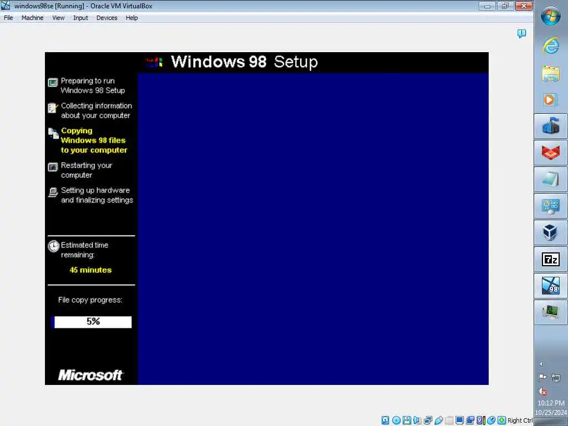Click the File copy progress bar

(x=93, y=322)
